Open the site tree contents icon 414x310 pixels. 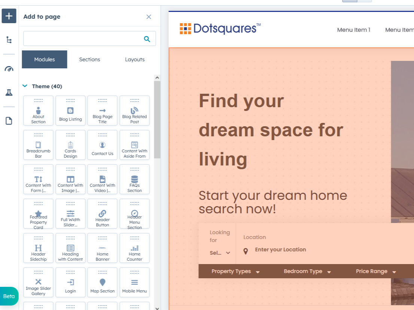pos(9,40)
